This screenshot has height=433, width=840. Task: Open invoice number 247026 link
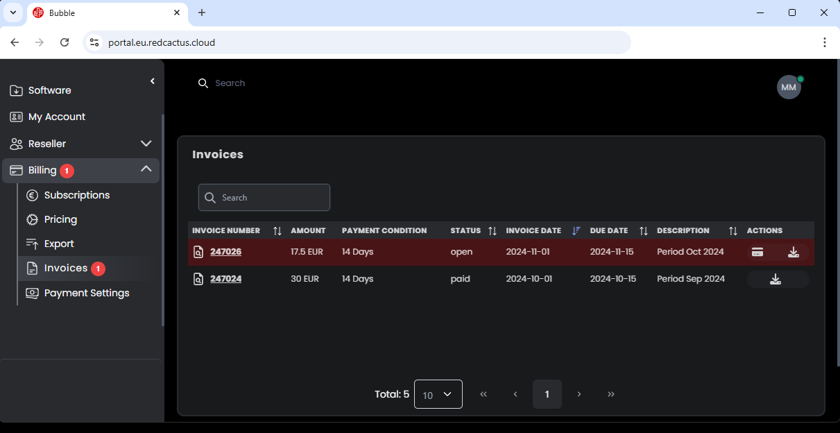pyautogui.click(x=225, y=252)
